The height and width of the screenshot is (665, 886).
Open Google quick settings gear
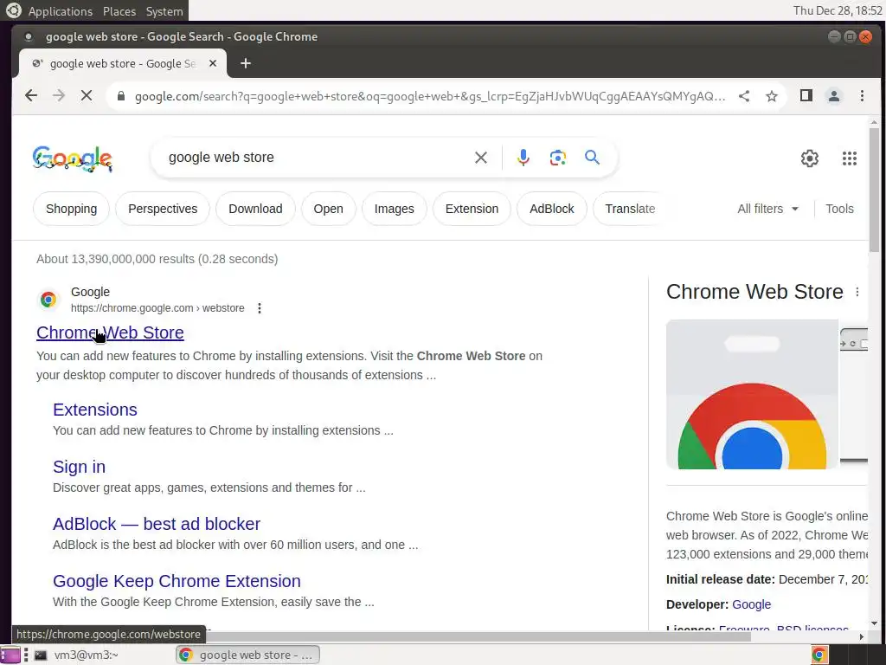point(810,158)
